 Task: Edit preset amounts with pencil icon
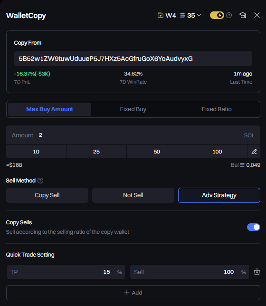254,152
